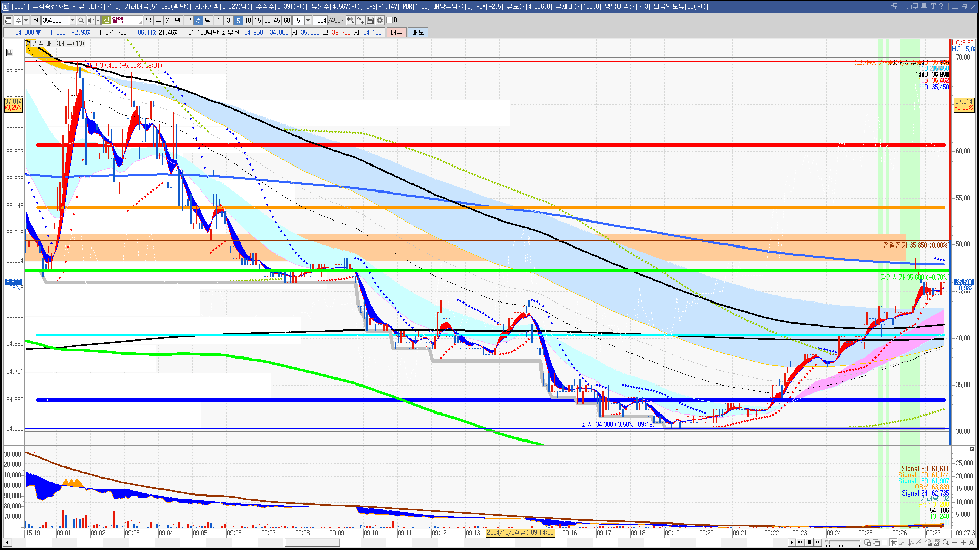
Task: Select the 초 (seconds) chart period toggle
Action: pyautogui.click(x=198, y=20)
